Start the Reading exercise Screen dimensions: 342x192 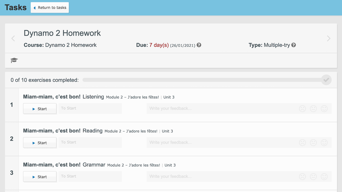click(40, 142)
